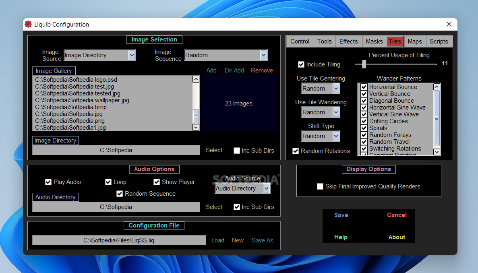This screenshot has height=273, width=478.
Task: Uncheck Random Travel wander pattern
Action: pos(364,142)
